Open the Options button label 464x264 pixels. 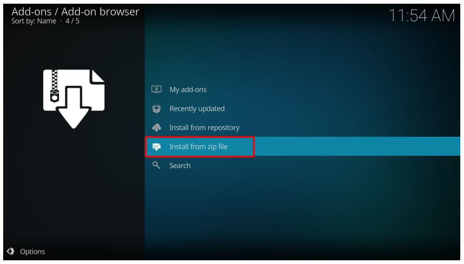click(32, 252)
